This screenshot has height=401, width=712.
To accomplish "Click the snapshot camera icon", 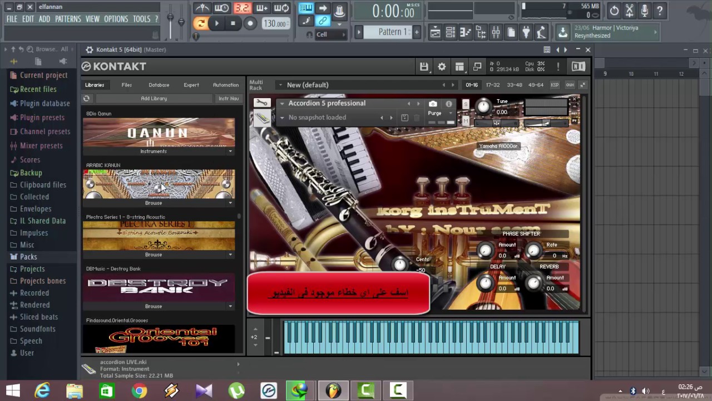I will [x=433, y=104].
